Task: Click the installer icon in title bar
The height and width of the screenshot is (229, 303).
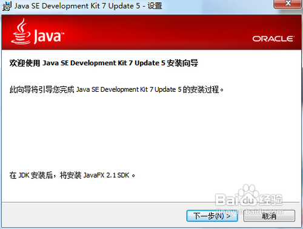Action: pos(7,6)
